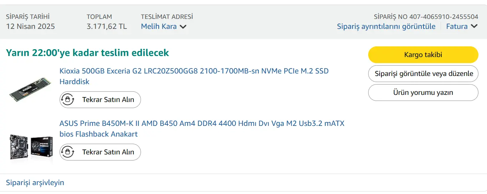
Task: Expand the chevron next to Melih Kara
Action: [183, 27]
